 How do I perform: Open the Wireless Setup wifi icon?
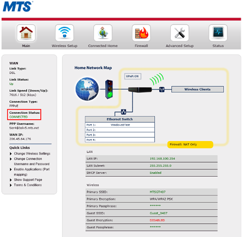click(x=65, y=33)
